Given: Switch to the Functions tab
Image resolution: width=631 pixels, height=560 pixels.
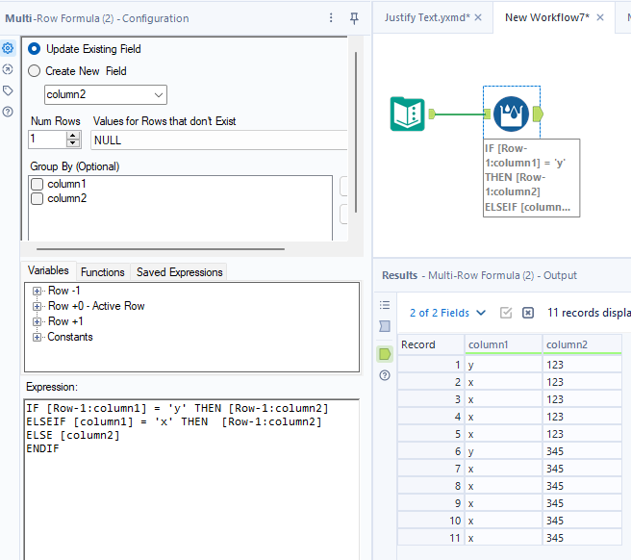Looking at the screenshot, I should [x=102, y=272].
